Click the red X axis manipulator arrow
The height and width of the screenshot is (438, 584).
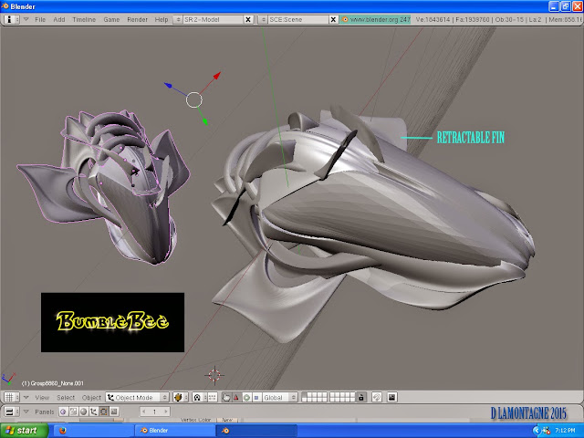click(x=216, y=77)
